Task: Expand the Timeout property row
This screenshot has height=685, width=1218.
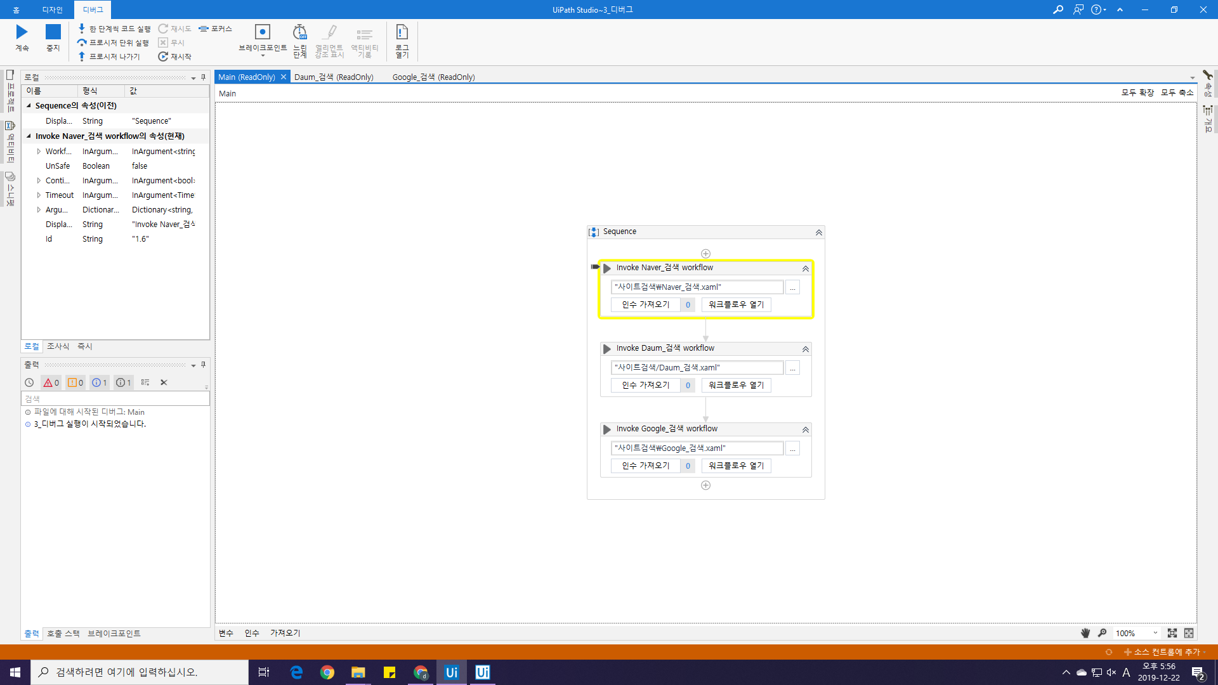Action: (39, 195)
